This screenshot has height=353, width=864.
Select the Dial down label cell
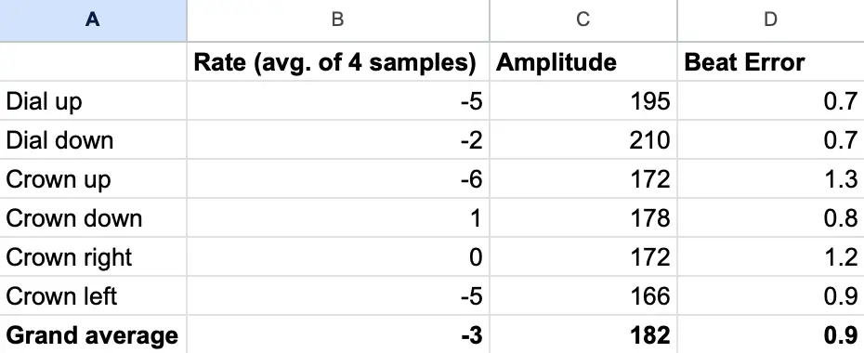(93, 140)
